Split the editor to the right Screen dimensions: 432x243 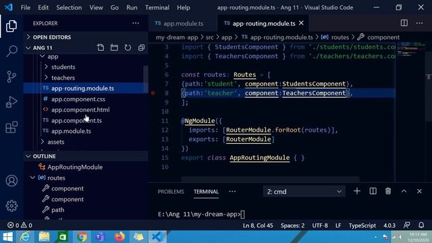coord(404,23)
